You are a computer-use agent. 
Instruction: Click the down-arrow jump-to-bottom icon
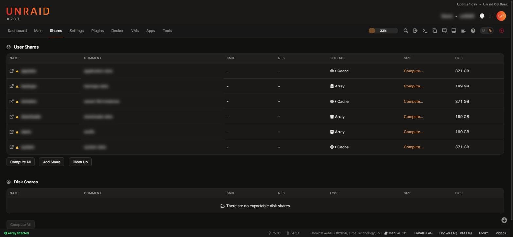[504, 220]
